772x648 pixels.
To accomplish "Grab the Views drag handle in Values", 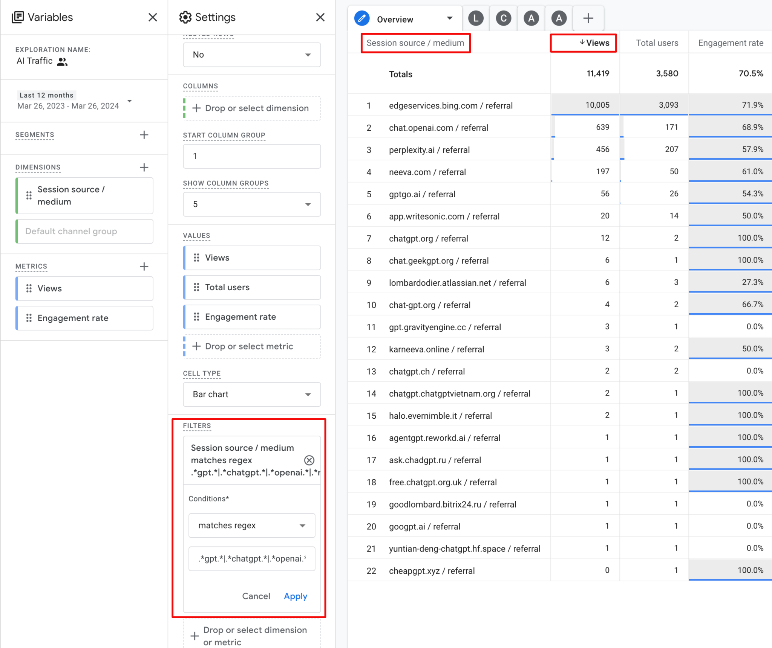I will pos(196,258).
